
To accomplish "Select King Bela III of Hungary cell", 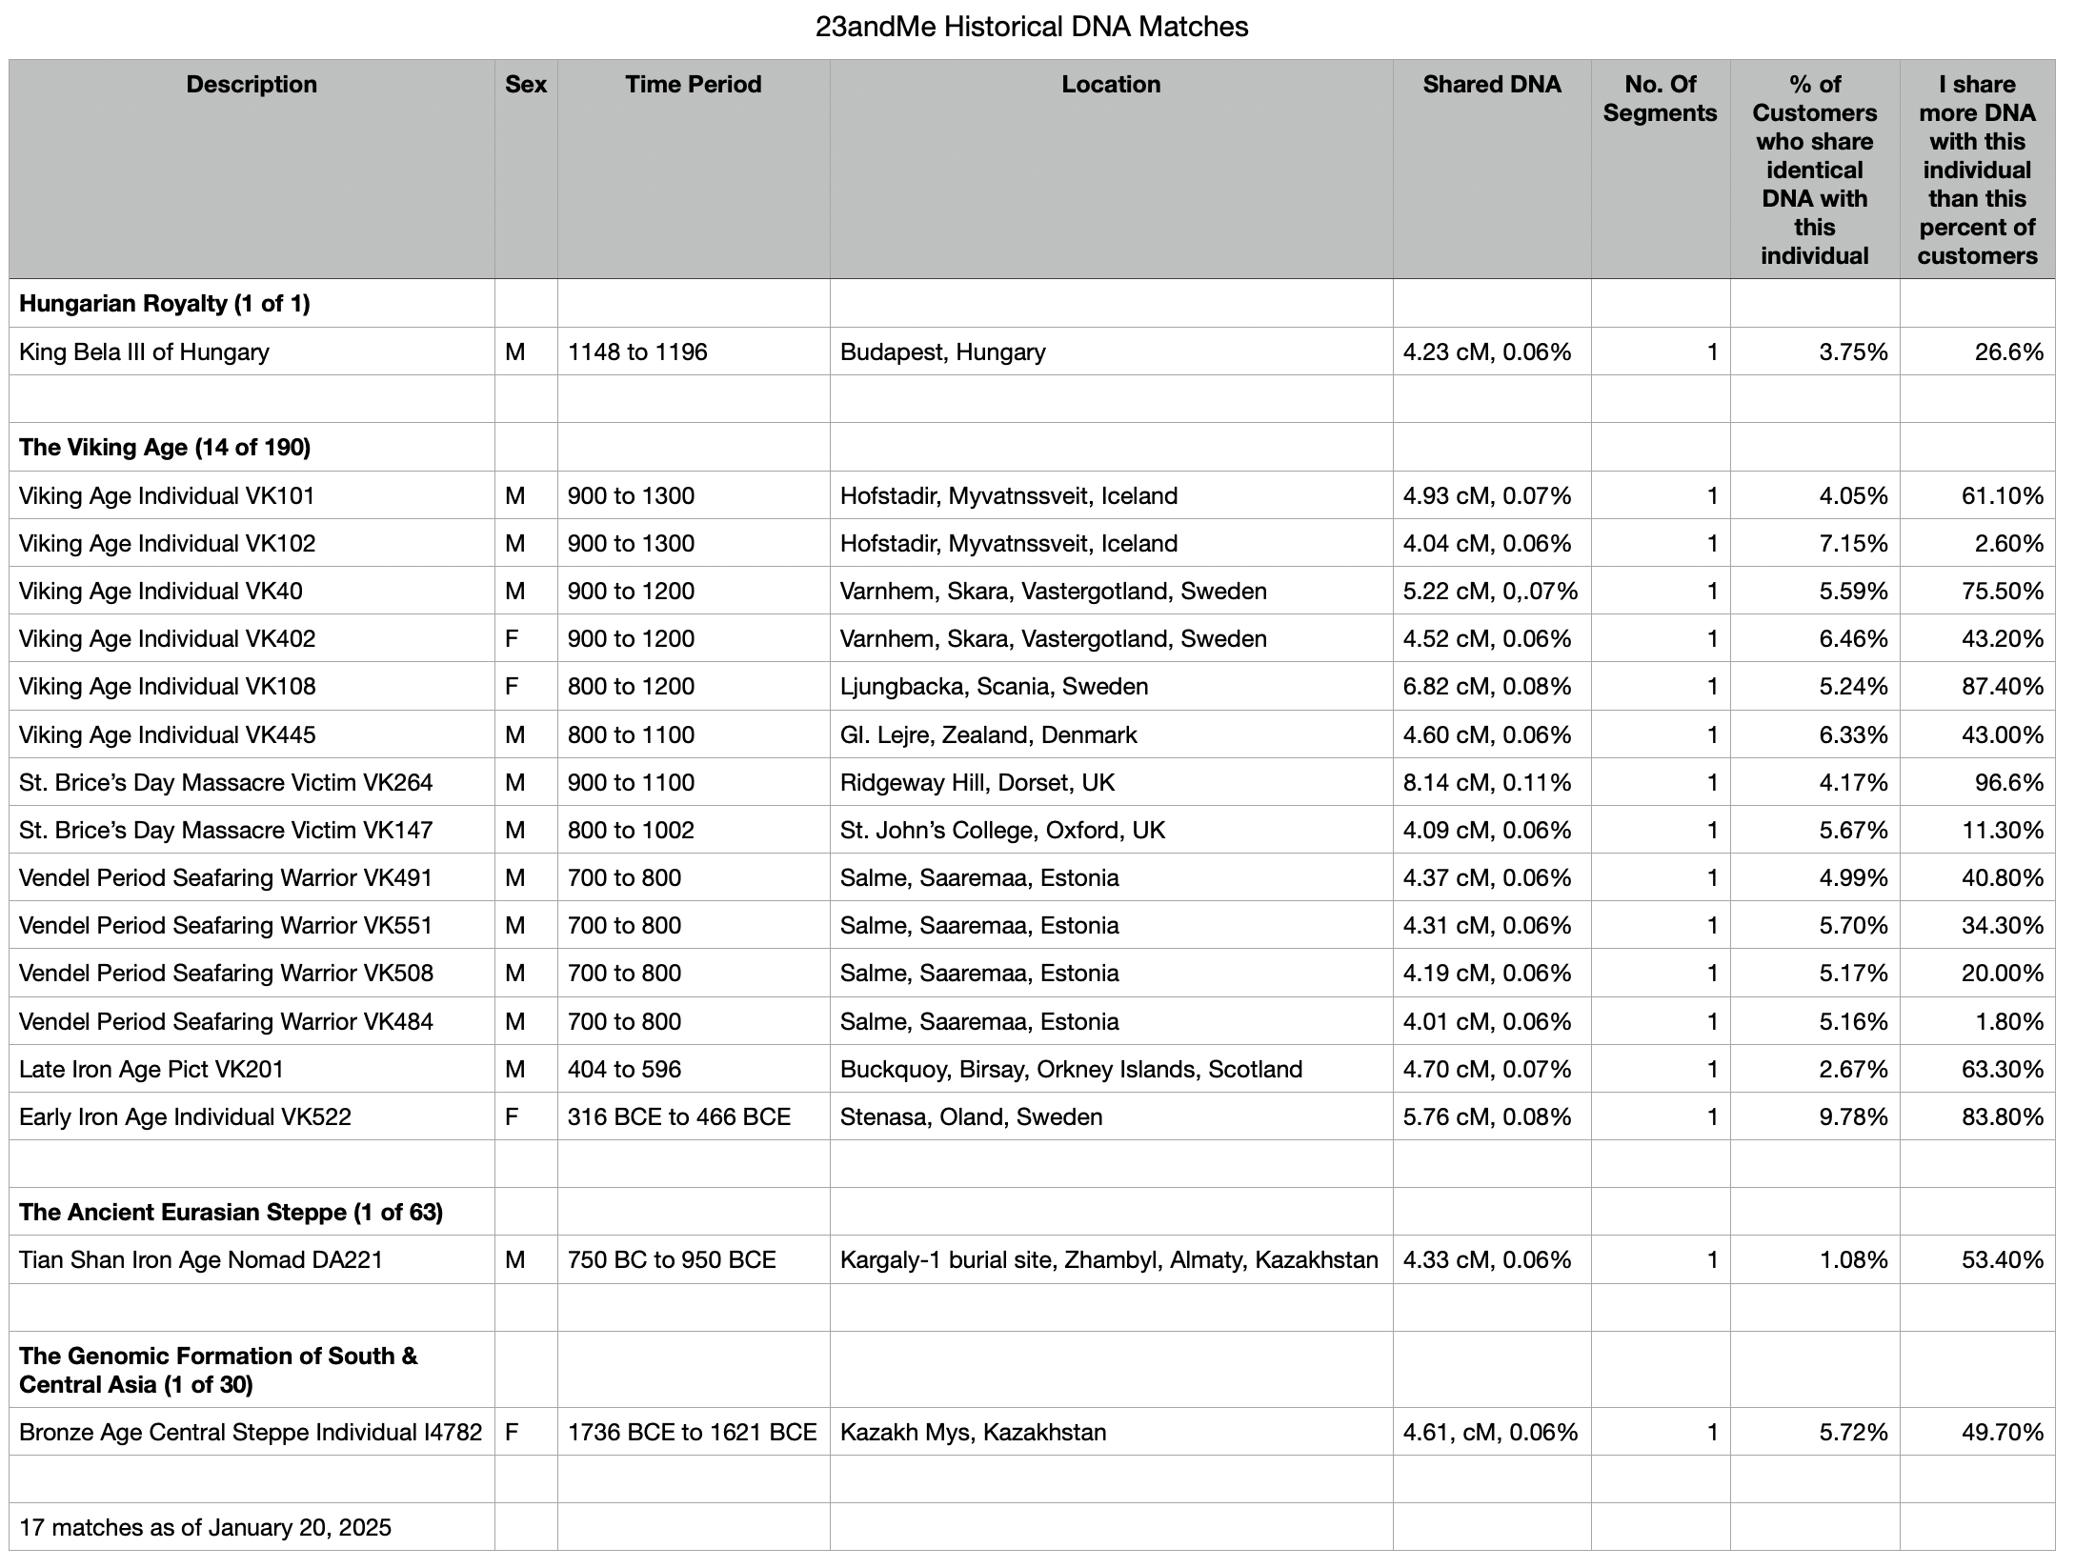I will pyautogui.click(x=145, y=352).
